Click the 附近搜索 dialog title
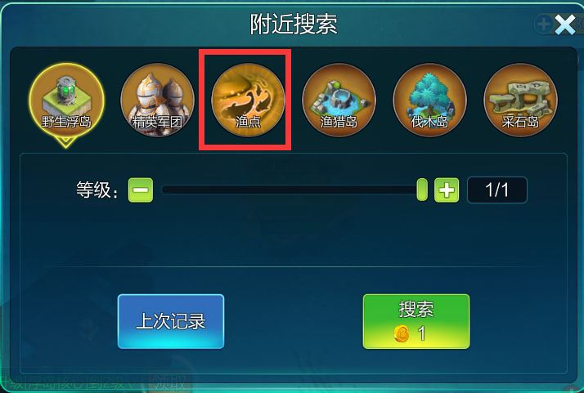This screenshot has width=584, height=393. tap(293, 25)
